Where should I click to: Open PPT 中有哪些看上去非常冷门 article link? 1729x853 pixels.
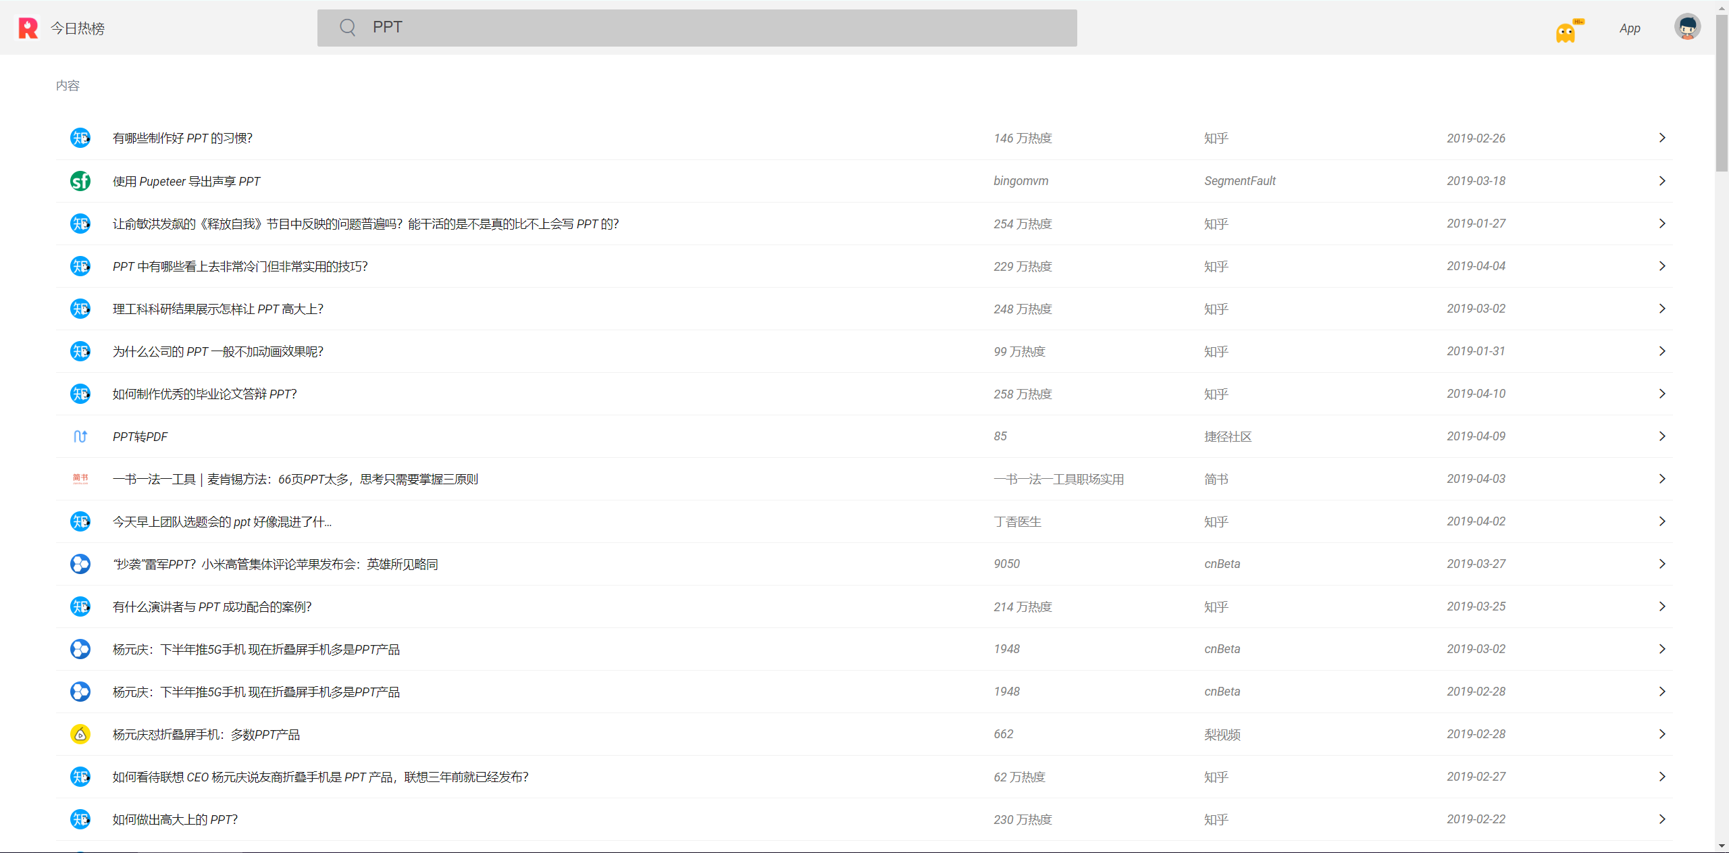click(x=240, y=266)
